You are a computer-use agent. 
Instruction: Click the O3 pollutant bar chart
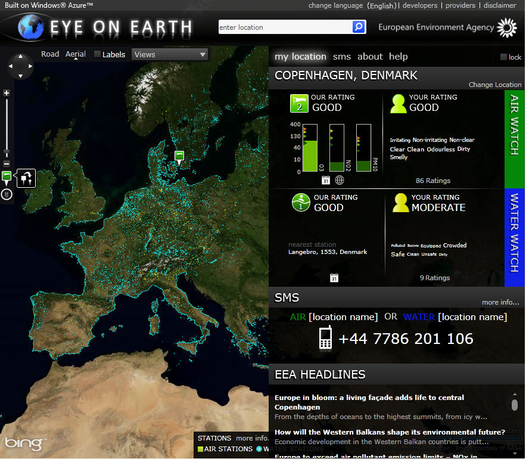310,148
